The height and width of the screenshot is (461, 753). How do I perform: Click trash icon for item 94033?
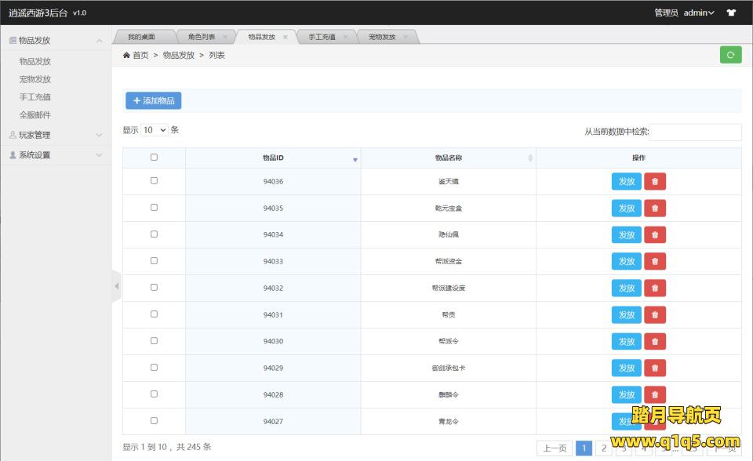[655, 262]
